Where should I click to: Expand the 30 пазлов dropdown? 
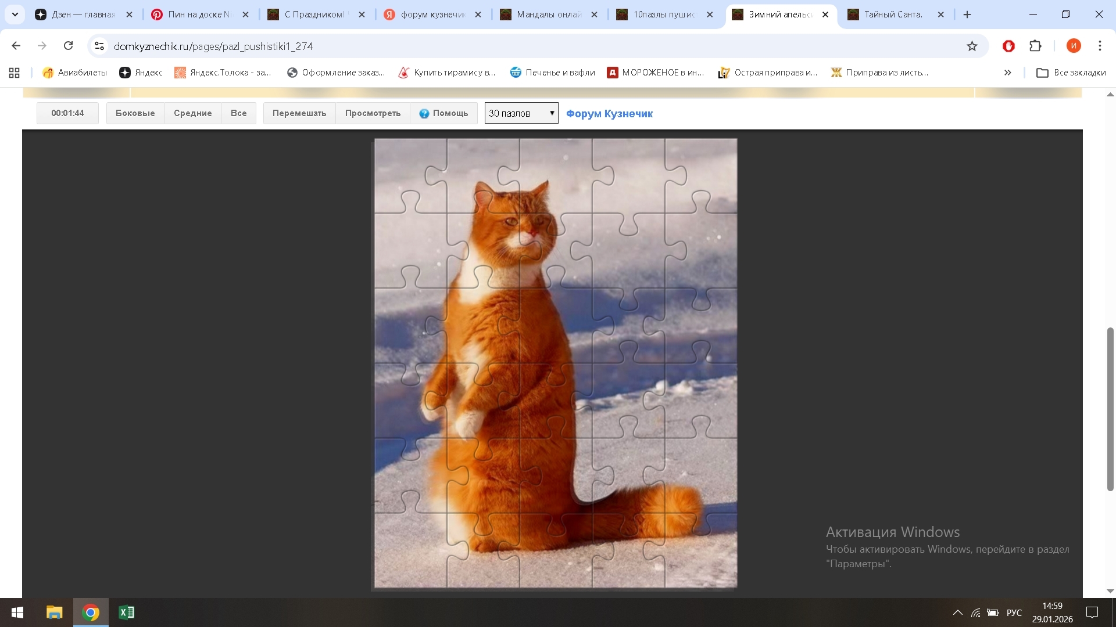click(521, 113)
